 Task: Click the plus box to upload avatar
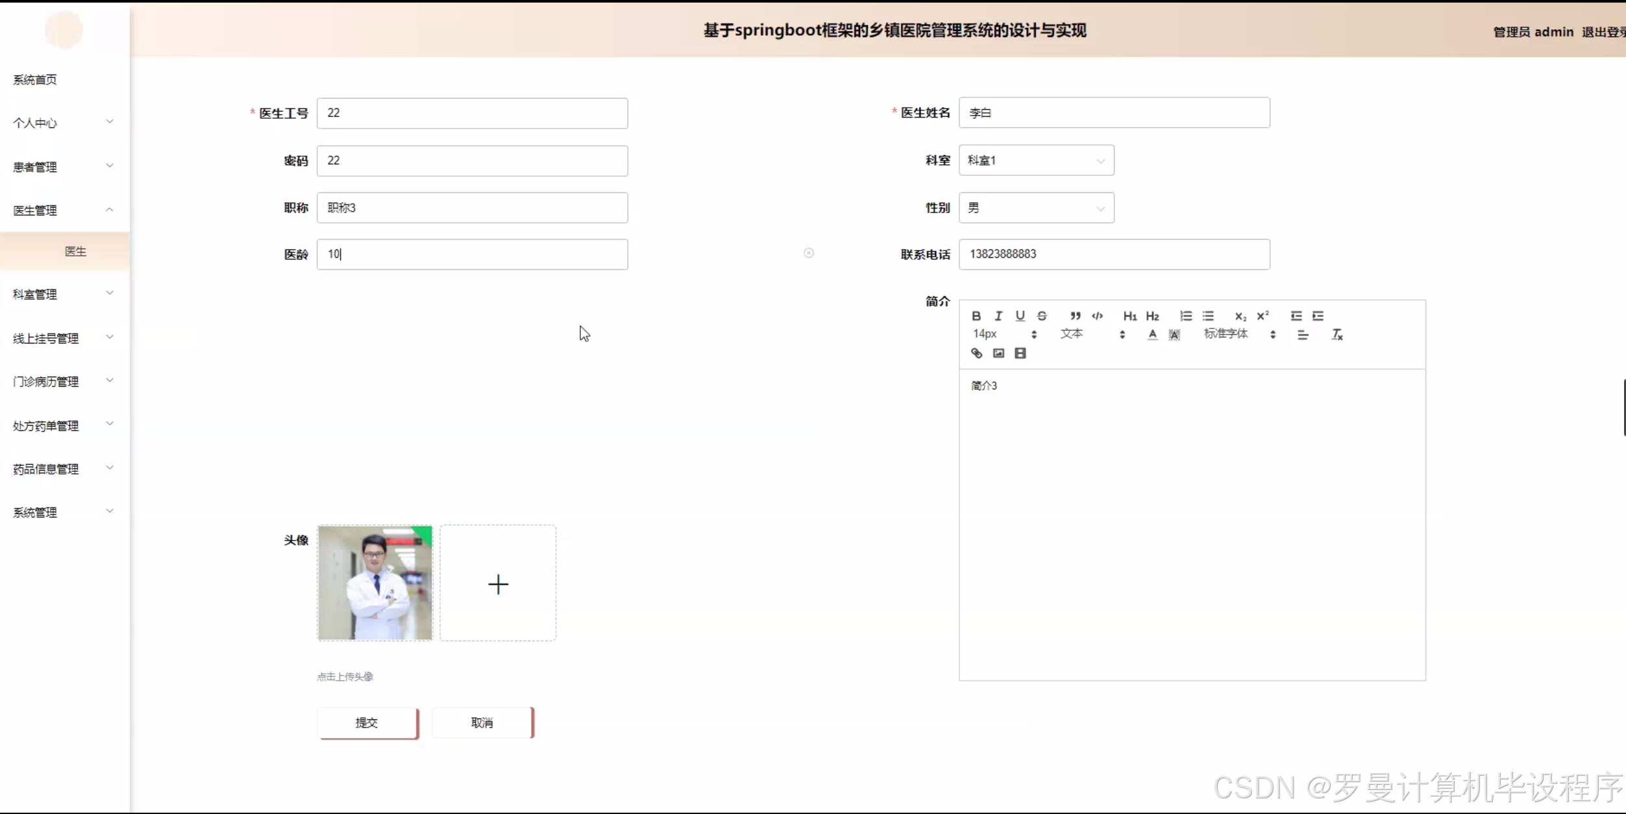pos(498,584)
